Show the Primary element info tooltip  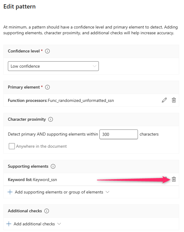pos(47,87)
